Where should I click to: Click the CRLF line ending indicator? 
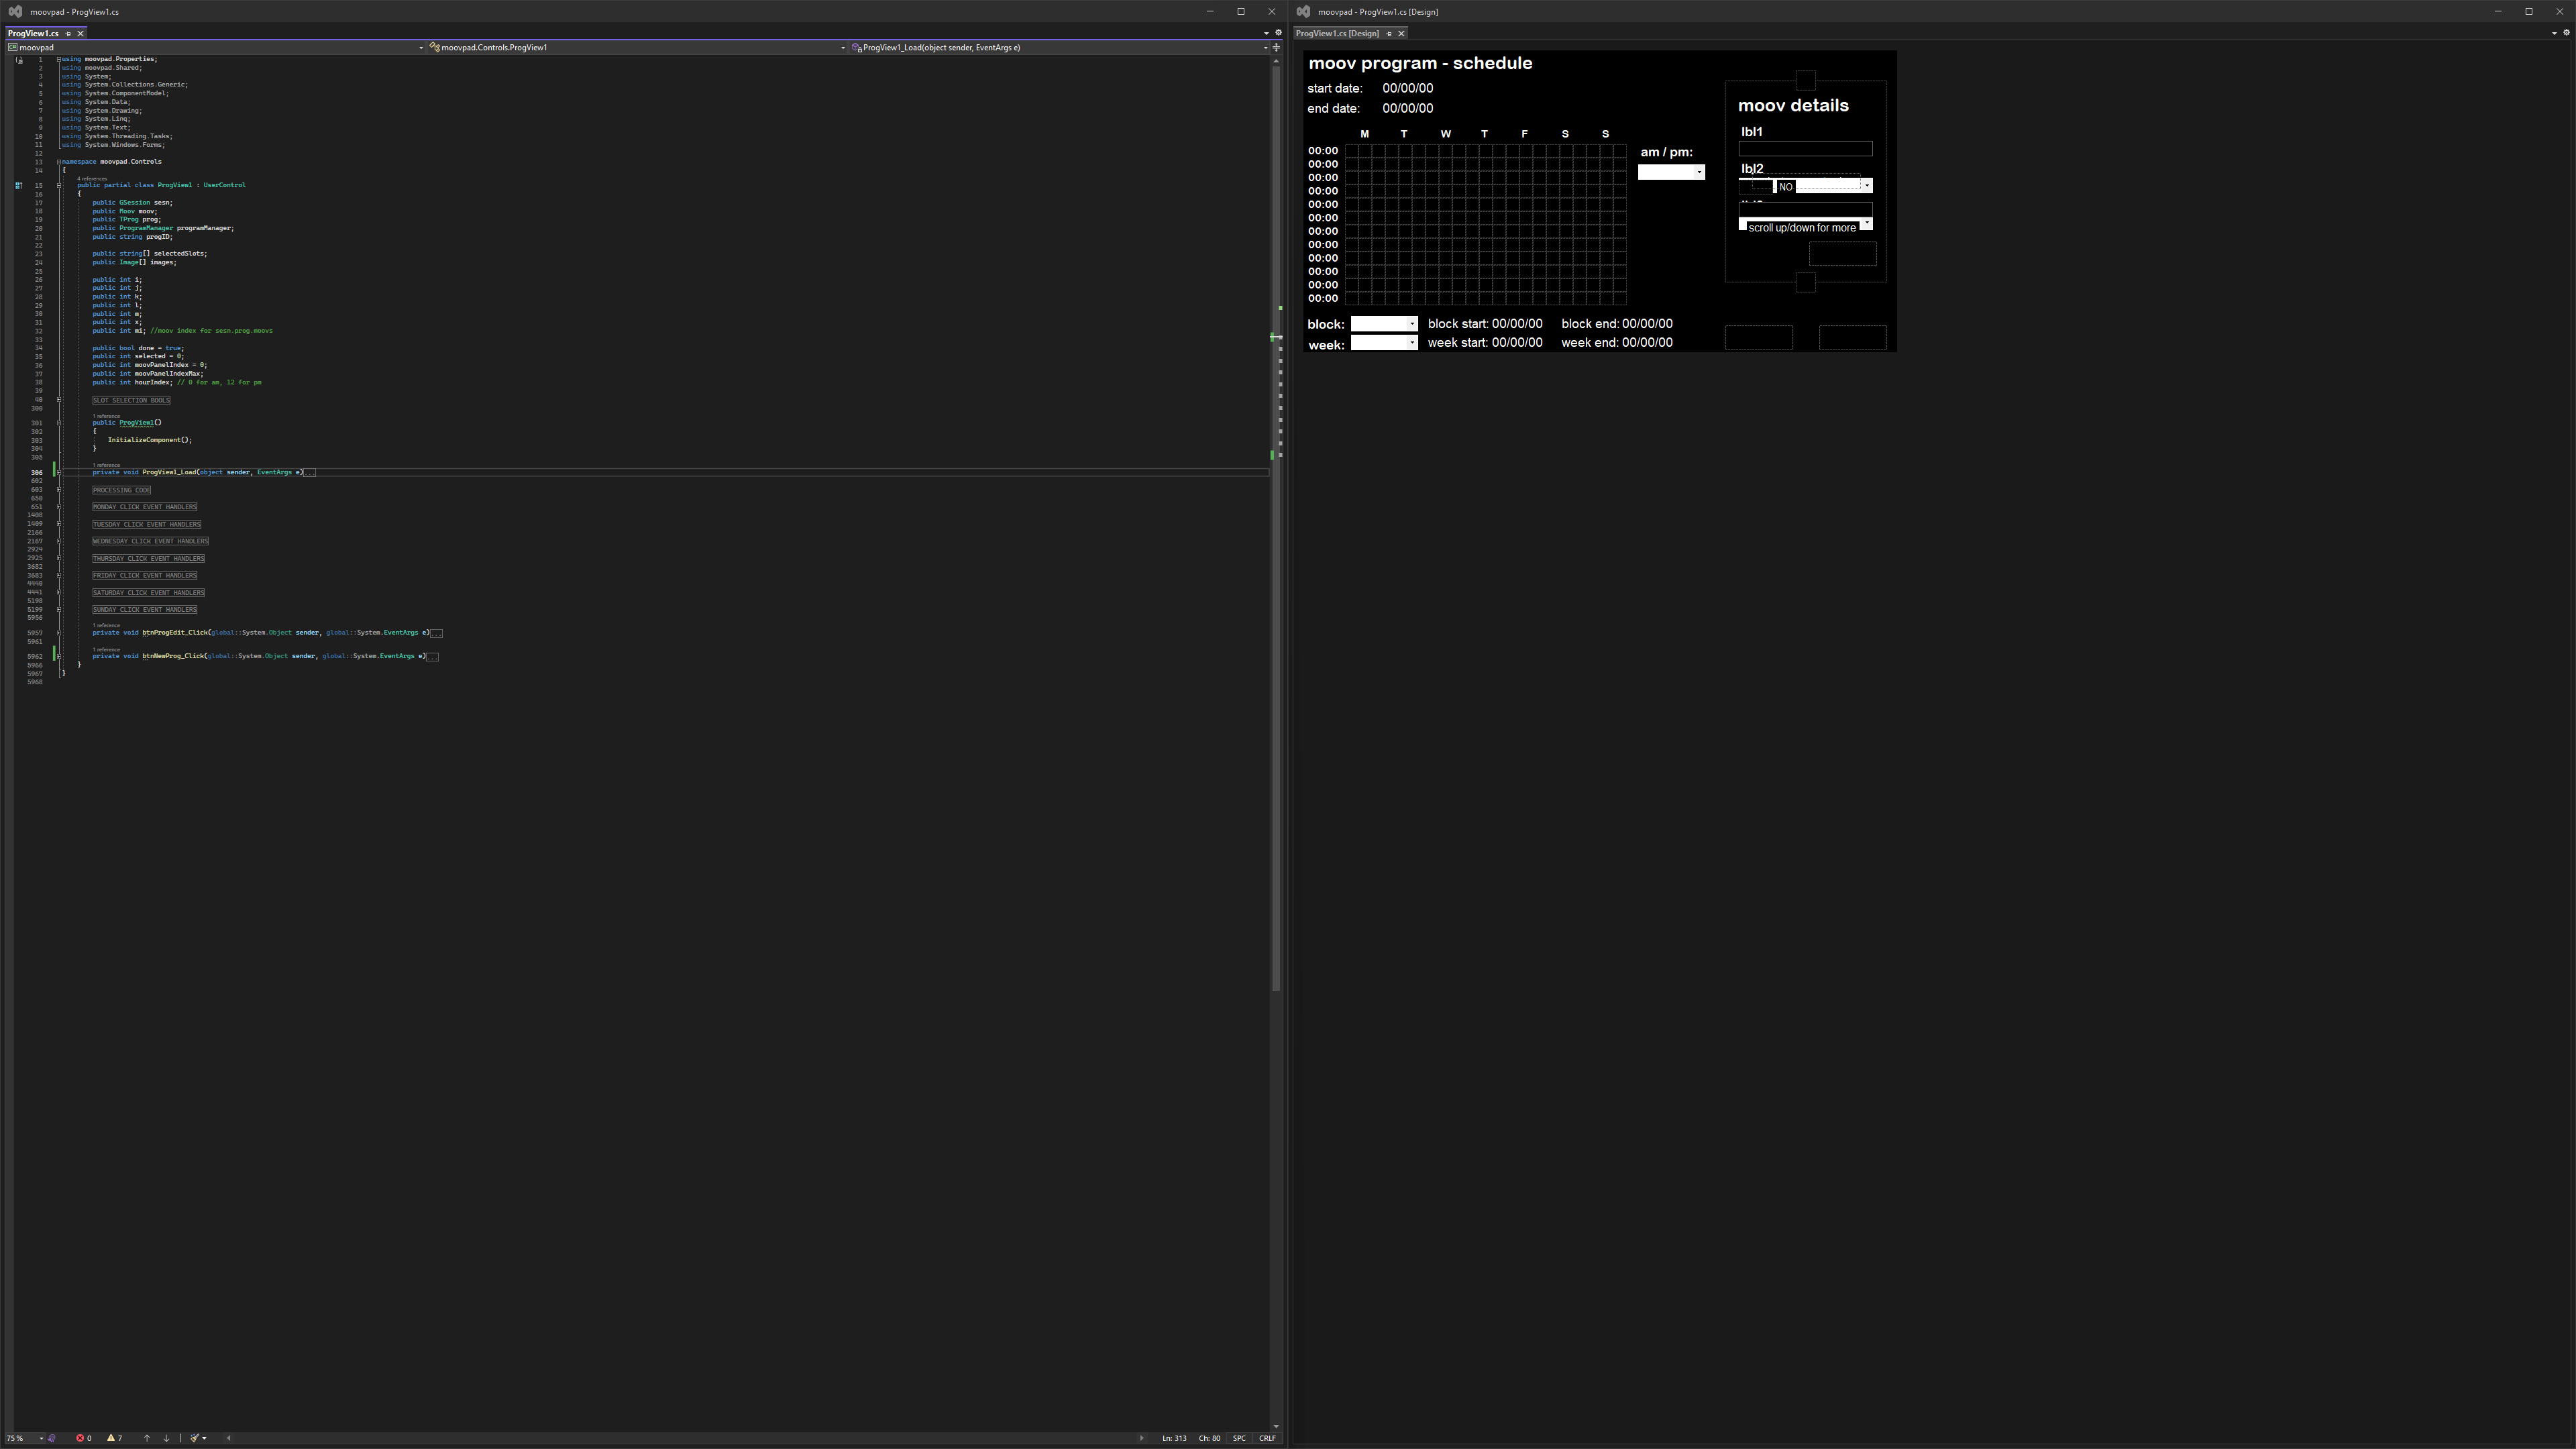coord(1267,1438)
